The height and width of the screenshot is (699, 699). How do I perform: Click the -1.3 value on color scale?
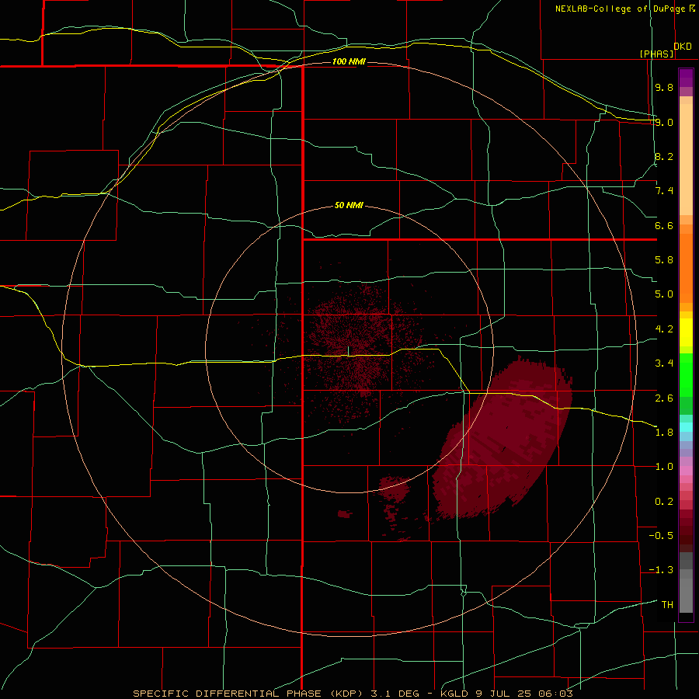coord(661,570)
